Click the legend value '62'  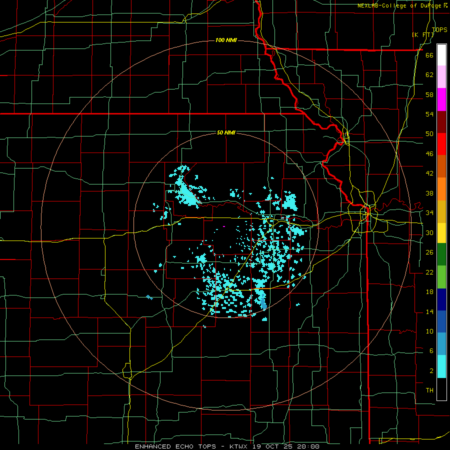[x=429, y=75]
